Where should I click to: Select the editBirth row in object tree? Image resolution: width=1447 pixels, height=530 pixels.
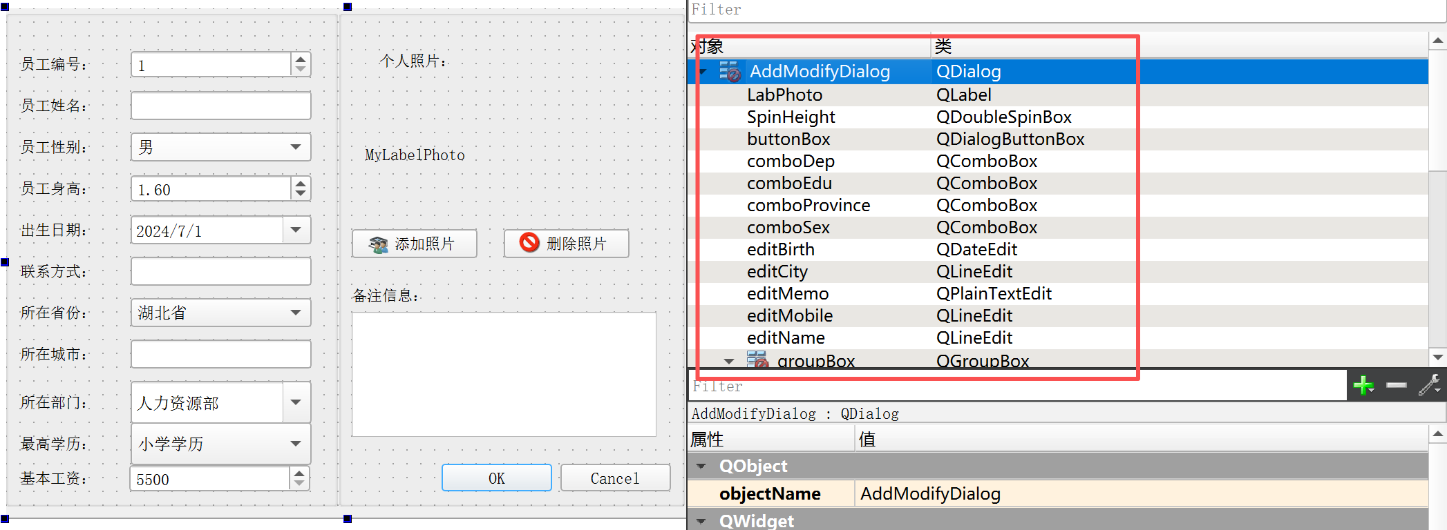(1057, 249)
